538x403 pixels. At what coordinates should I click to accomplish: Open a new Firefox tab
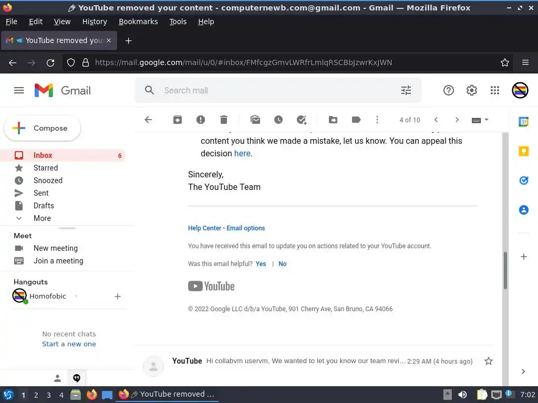click(128, 41)
